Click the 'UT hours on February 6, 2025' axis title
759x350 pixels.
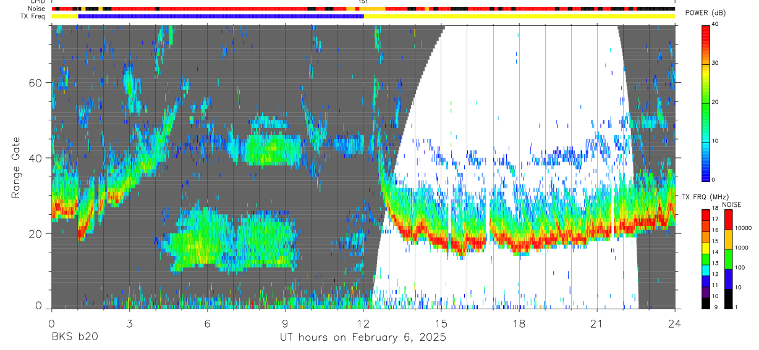pos(363,338)
